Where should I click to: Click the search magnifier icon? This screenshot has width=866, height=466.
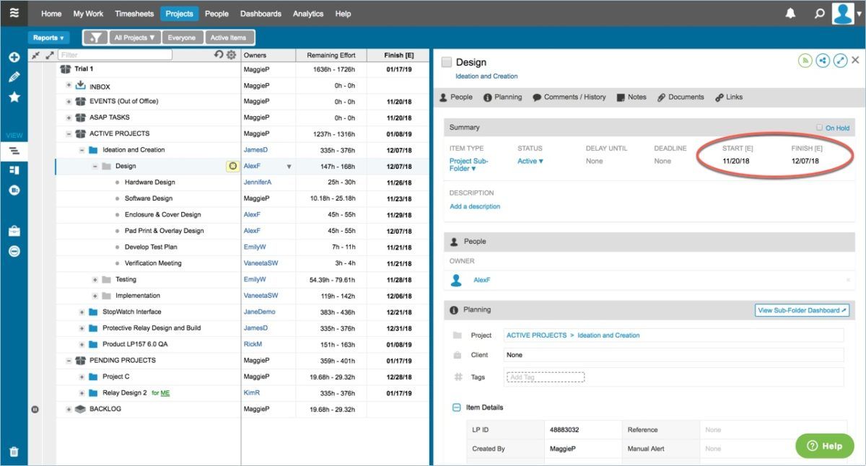[x=819, y=13]
